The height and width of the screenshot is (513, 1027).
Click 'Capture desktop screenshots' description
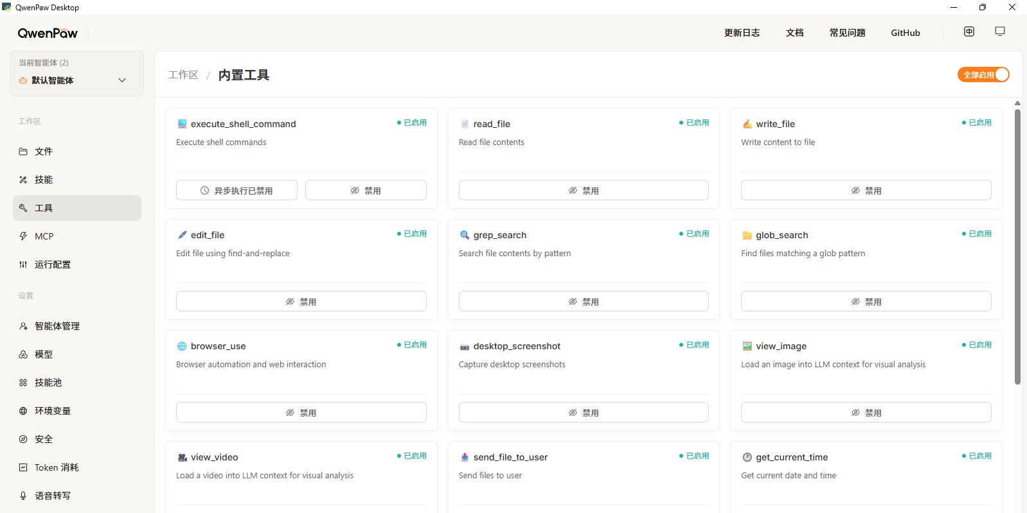[x=512, y=365]
